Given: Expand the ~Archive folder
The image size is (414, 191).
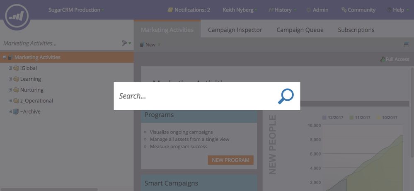Looking at the screenshot, I should pyautogui.click(x=10, y=111).
